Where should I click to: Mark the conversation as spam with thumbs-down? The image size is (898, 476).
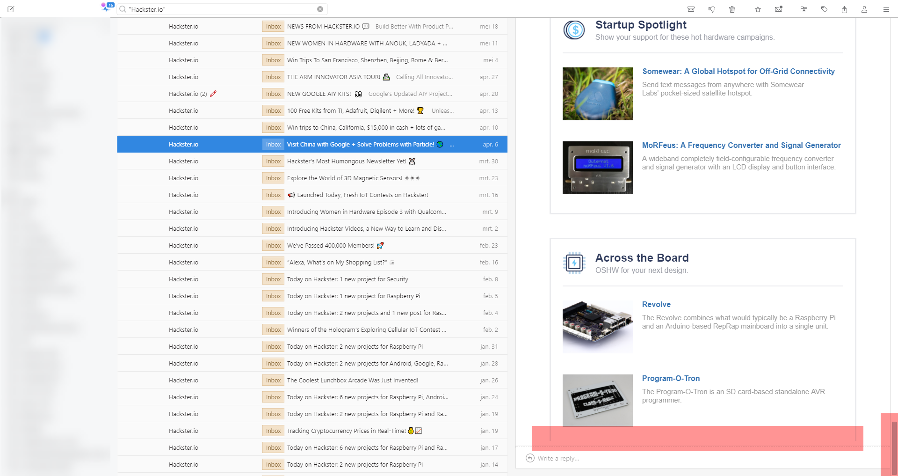(x=712, y=9)
